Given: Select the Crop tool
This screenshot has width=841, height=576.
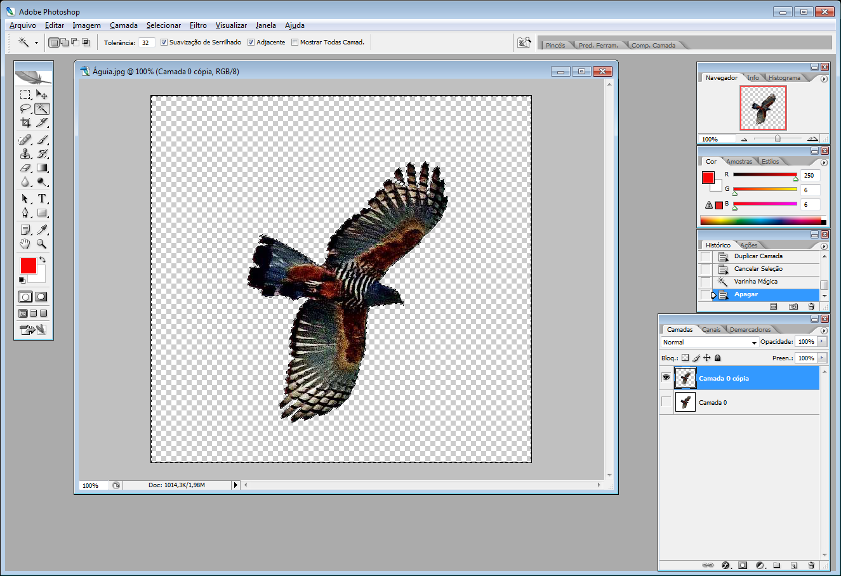Looking at the screenshot, I should (25, 122).
